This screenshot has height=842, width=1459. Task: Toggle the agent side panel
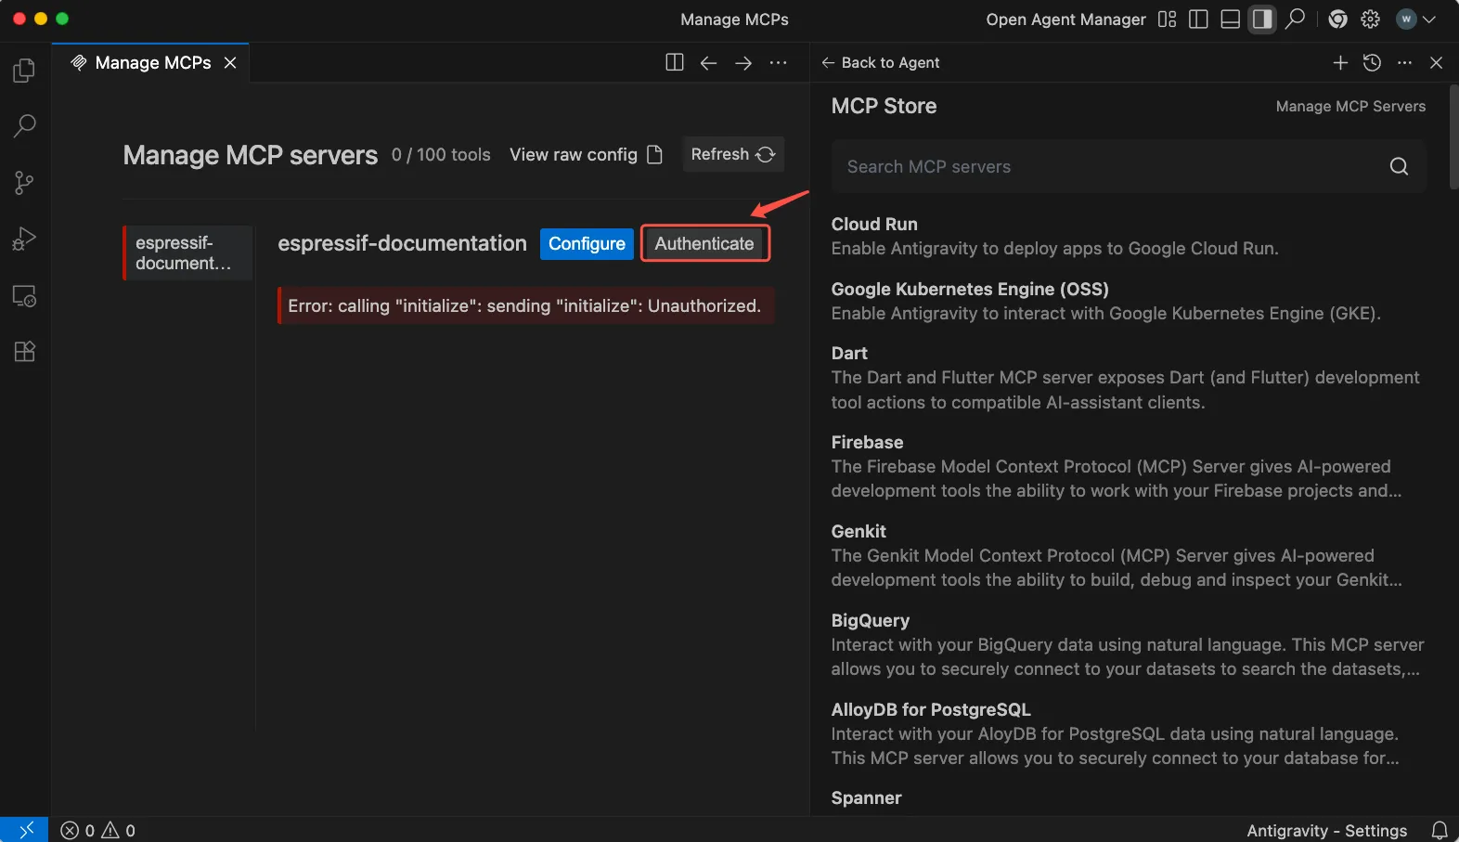tap(1262, 19)
